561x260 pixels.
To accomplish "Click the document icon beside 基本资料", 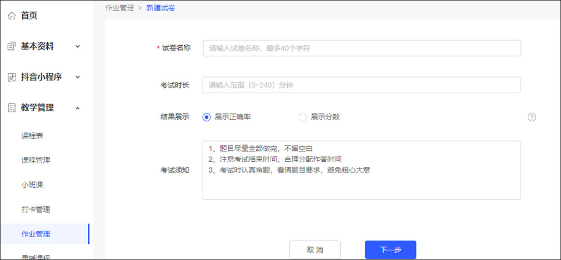I will [x=12, y=46].
